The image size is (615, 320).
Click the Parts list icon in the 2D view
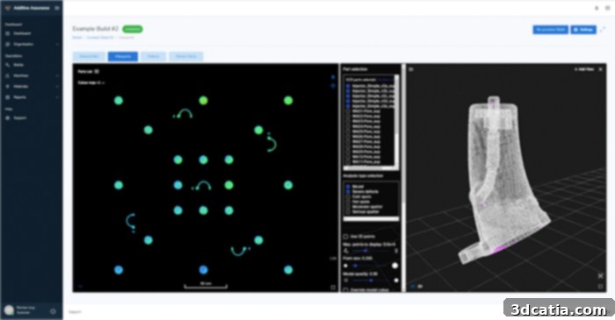coord(97,72)
